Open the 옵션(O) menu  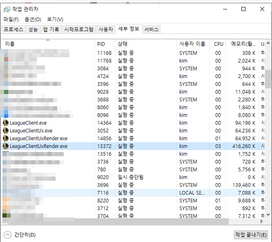(33, 19)
